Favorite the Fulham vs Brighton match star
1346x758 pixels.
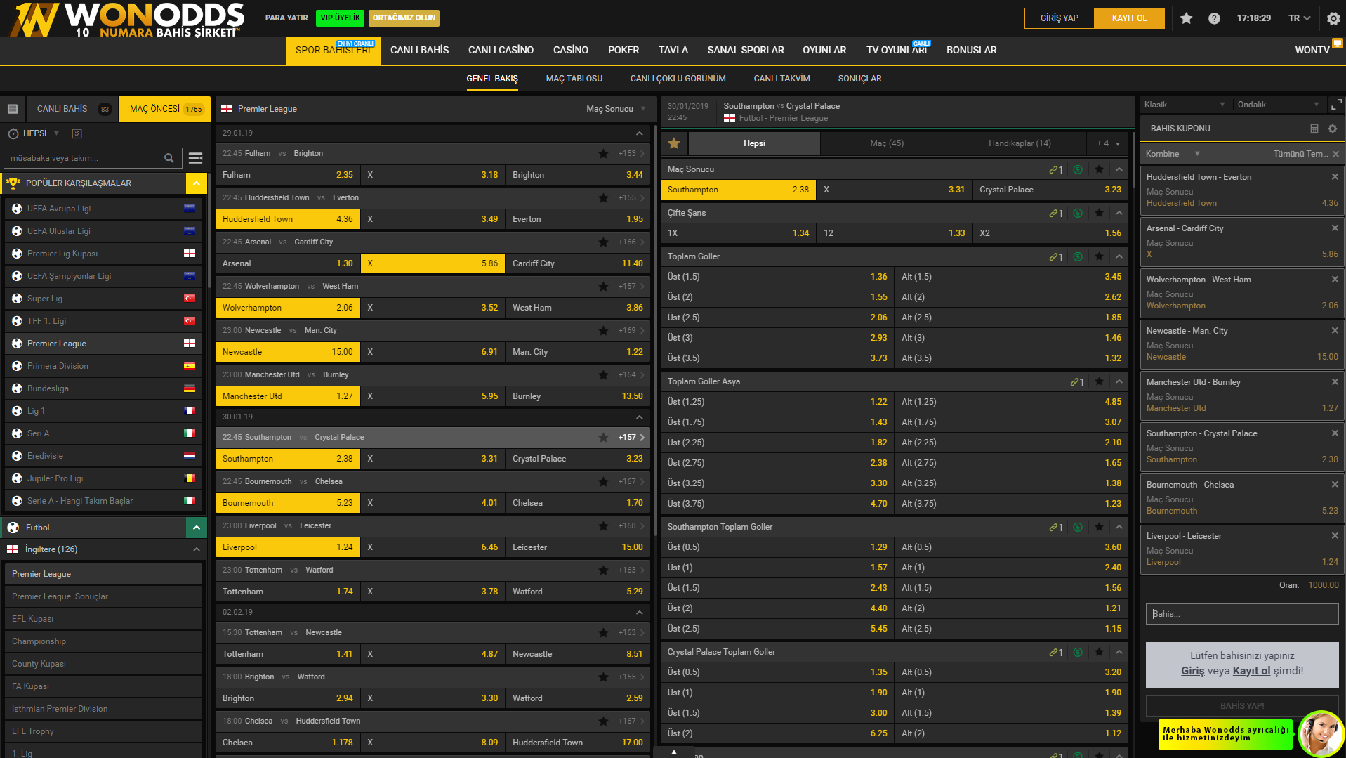point(603,154)
